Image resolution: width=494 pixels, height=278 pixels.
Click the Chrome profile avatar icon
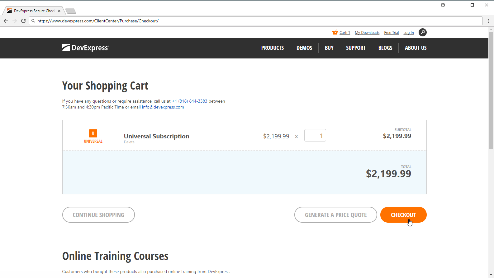click(x=443, y=5)
